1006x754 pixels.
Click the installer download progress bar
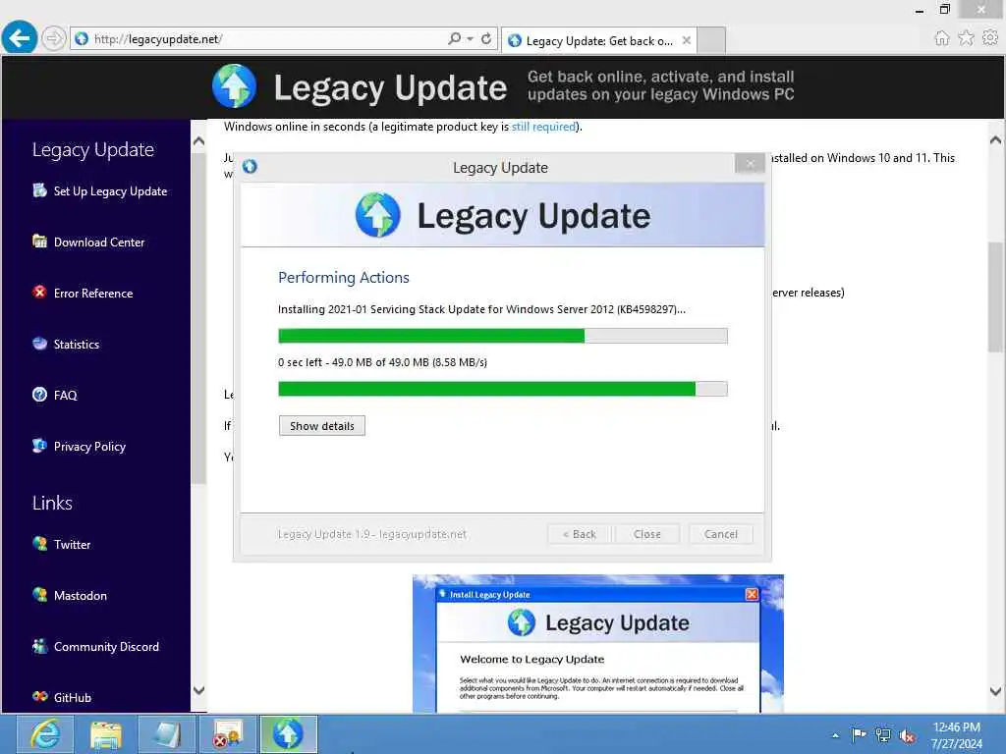[503, 389]
